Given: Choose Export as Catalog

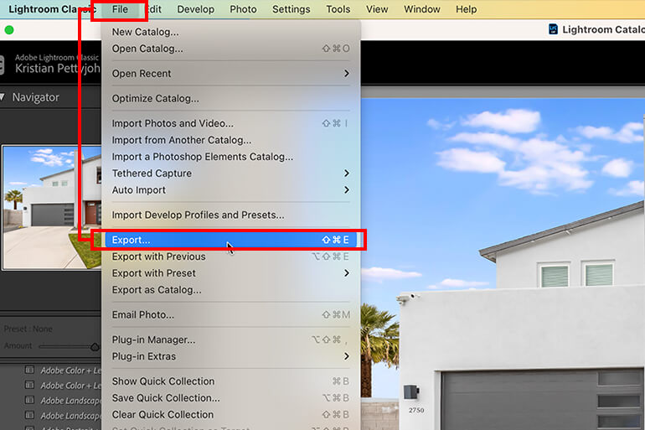Looking at the screenshot, I should point(230,290).
